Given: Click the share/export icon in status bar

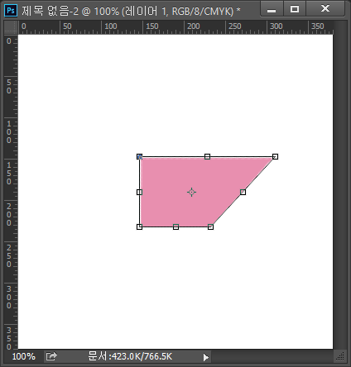Looking at the screenshot, I should (x=51, y=356).
